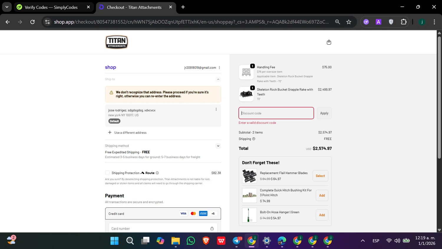Click the plus icon for different address
442x249 pixels.
click(x=110, y=132)
